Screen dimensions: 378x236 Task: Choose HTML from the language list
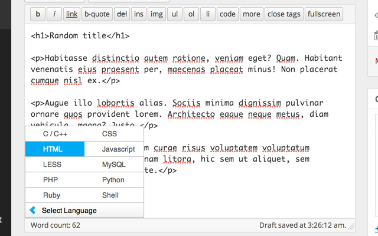[55, 149]
